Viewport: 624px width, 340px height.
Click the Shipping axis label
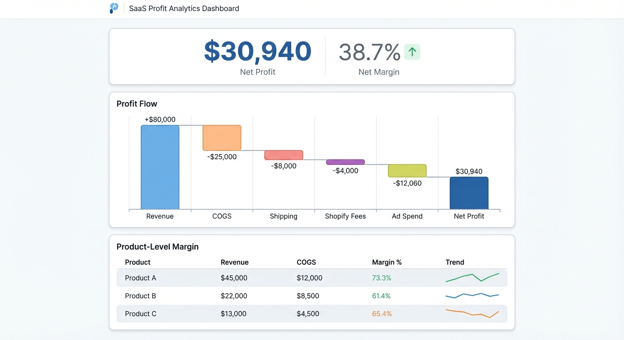coord(284,216)
